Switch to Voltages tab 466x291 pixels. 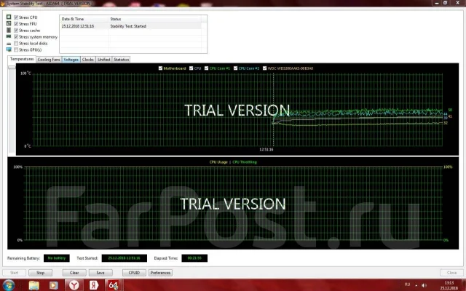click(71, 60)
